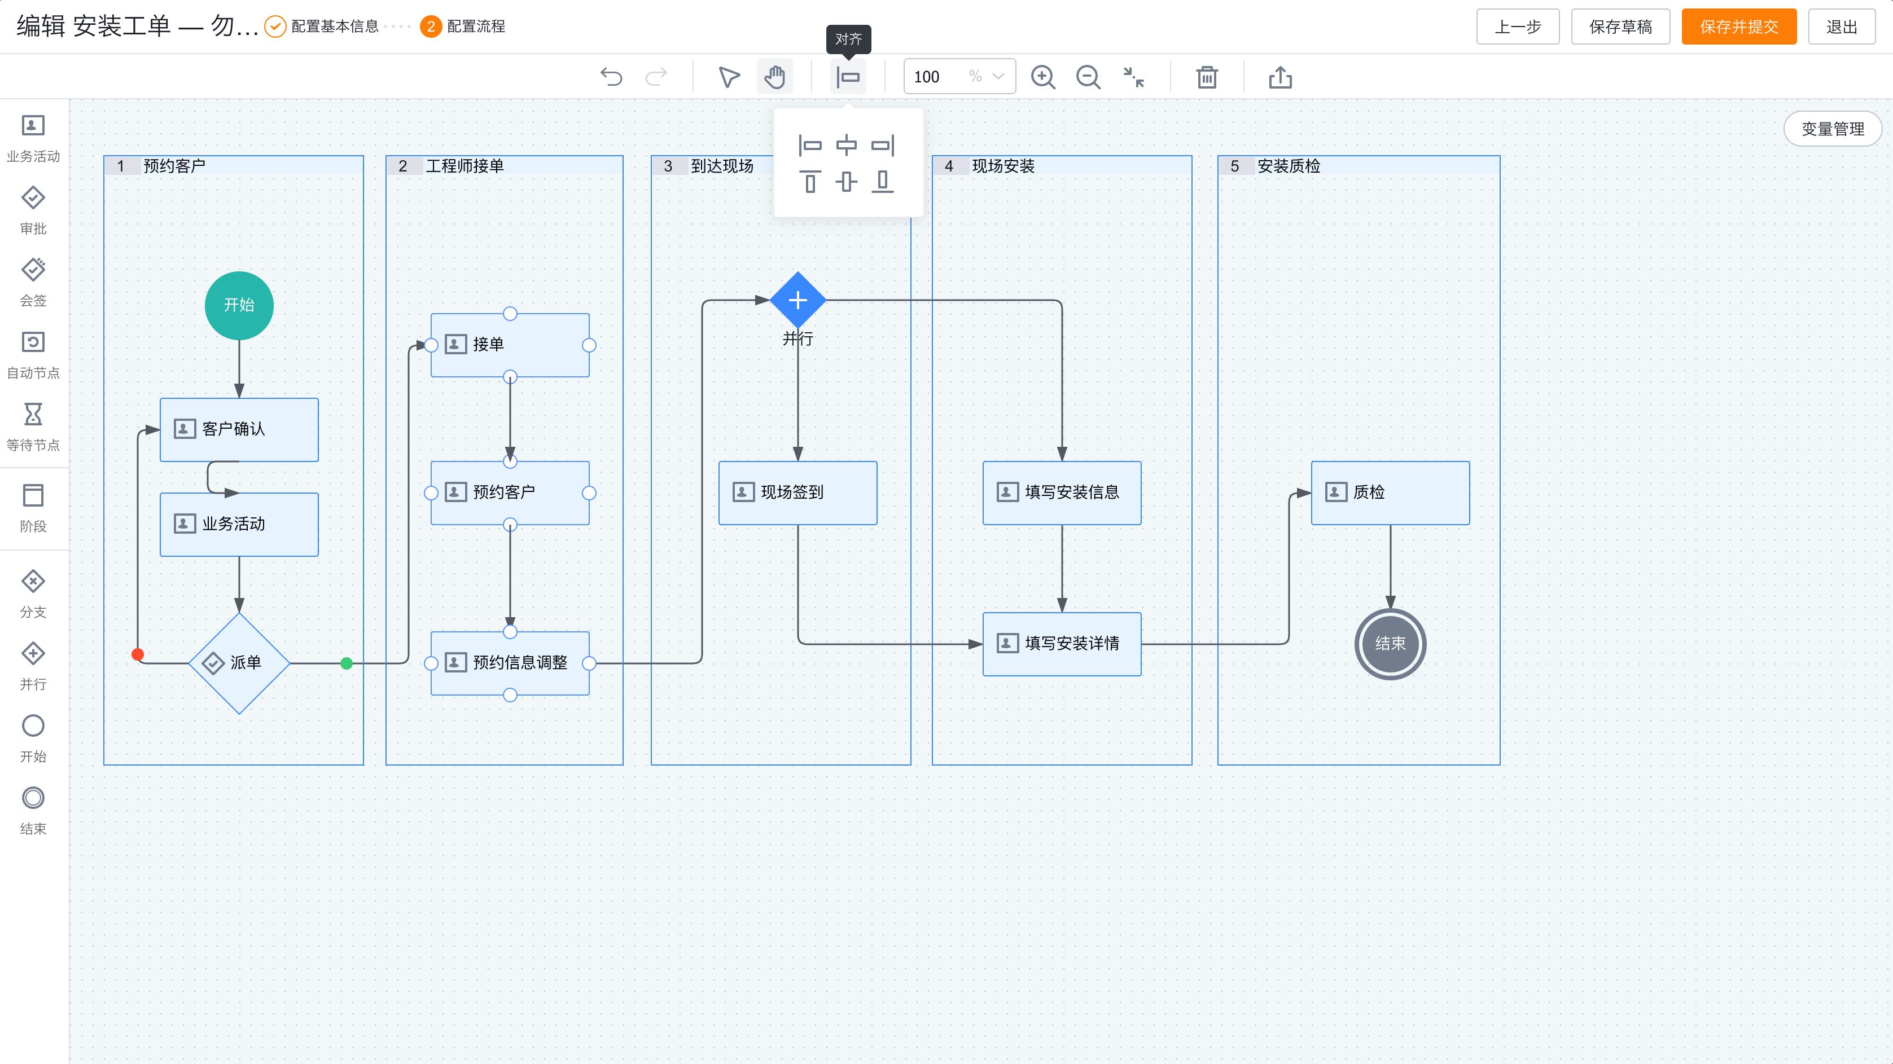Click the fit-to-screen shrink icon

coord(1134,77)
